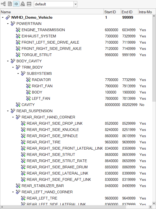Select the REAR_RIGHT_SIDE_LATERAL_LINK item
Viewport: 156px width, 209px height.
click(58, 173)
